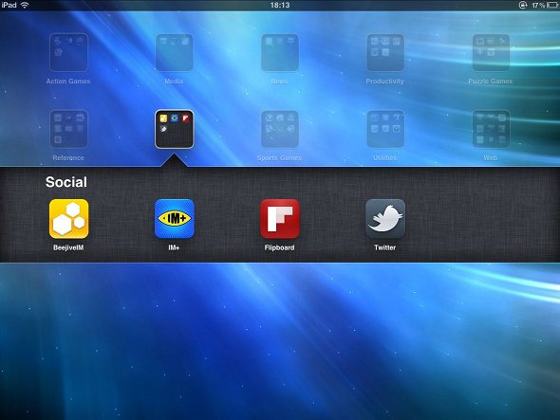Open the News folder

(280, 52)
